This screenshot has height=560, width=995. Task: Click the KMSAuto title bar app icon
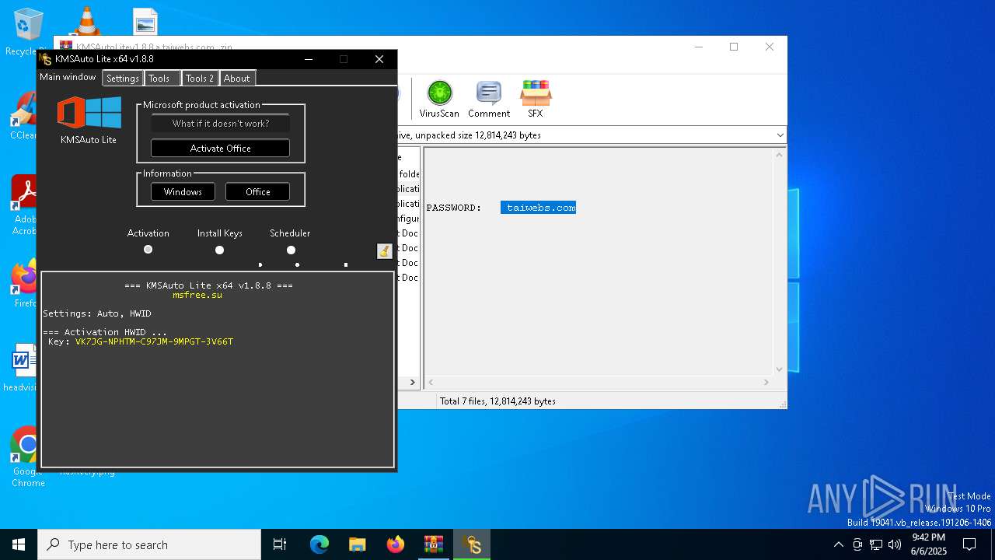[45, 59]
